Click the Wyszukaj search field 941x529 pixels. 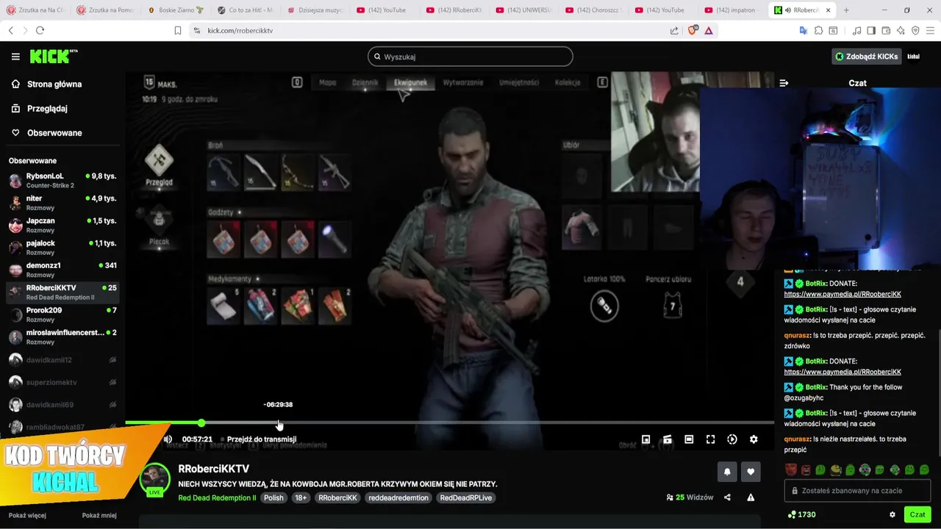point(470,57)
